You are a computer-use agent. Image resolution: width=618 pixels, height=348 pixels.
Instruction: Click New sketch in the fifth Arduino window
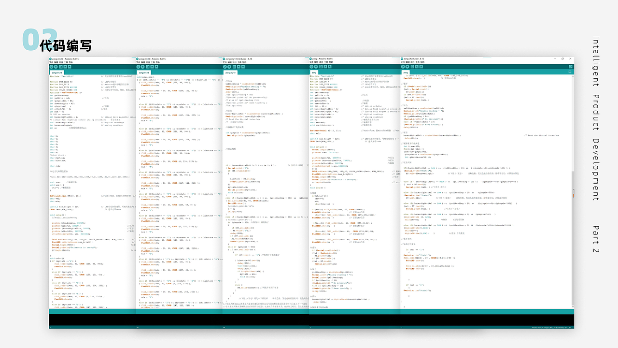[x=412, y=67]
